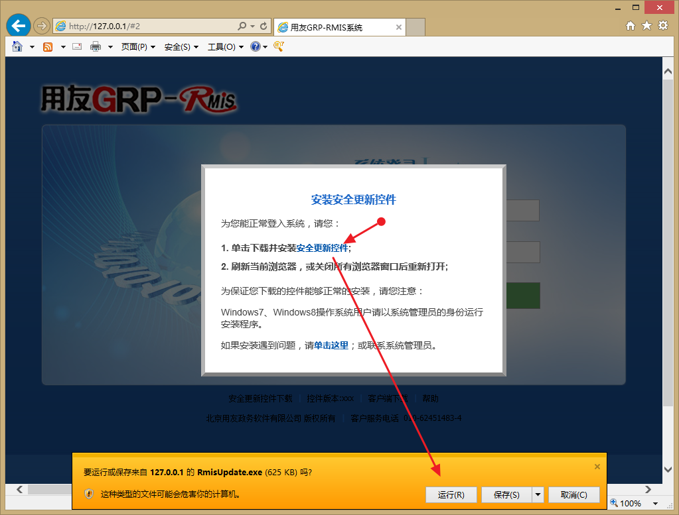Open the 安全(S) menu

coord(181,46)
